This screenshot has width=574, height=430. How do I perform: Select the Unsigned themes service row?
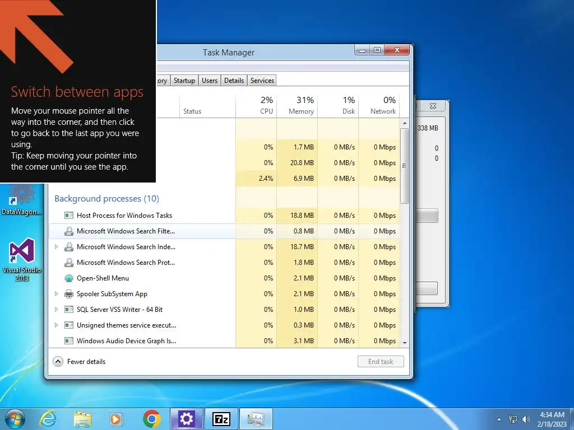[x=224, y=325]
